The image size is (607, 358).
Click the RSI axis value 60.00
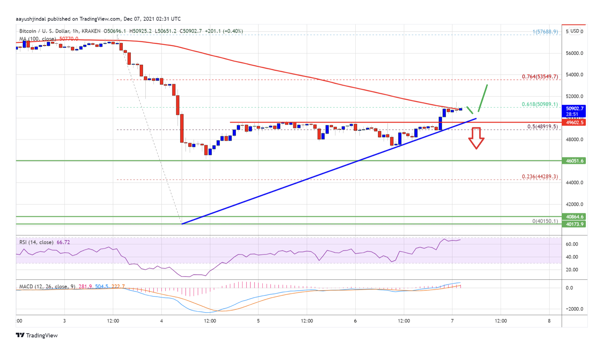pos(572,244)
